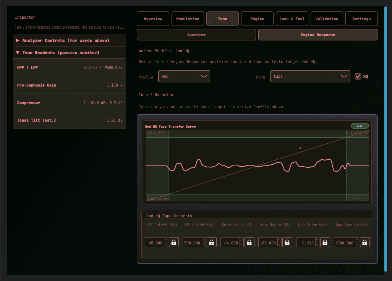Toggle the Mix Macro lock icon
Image resolution: width=392 pixels, height=281 pixels.
pyautogui.click(x=287, y=242)
